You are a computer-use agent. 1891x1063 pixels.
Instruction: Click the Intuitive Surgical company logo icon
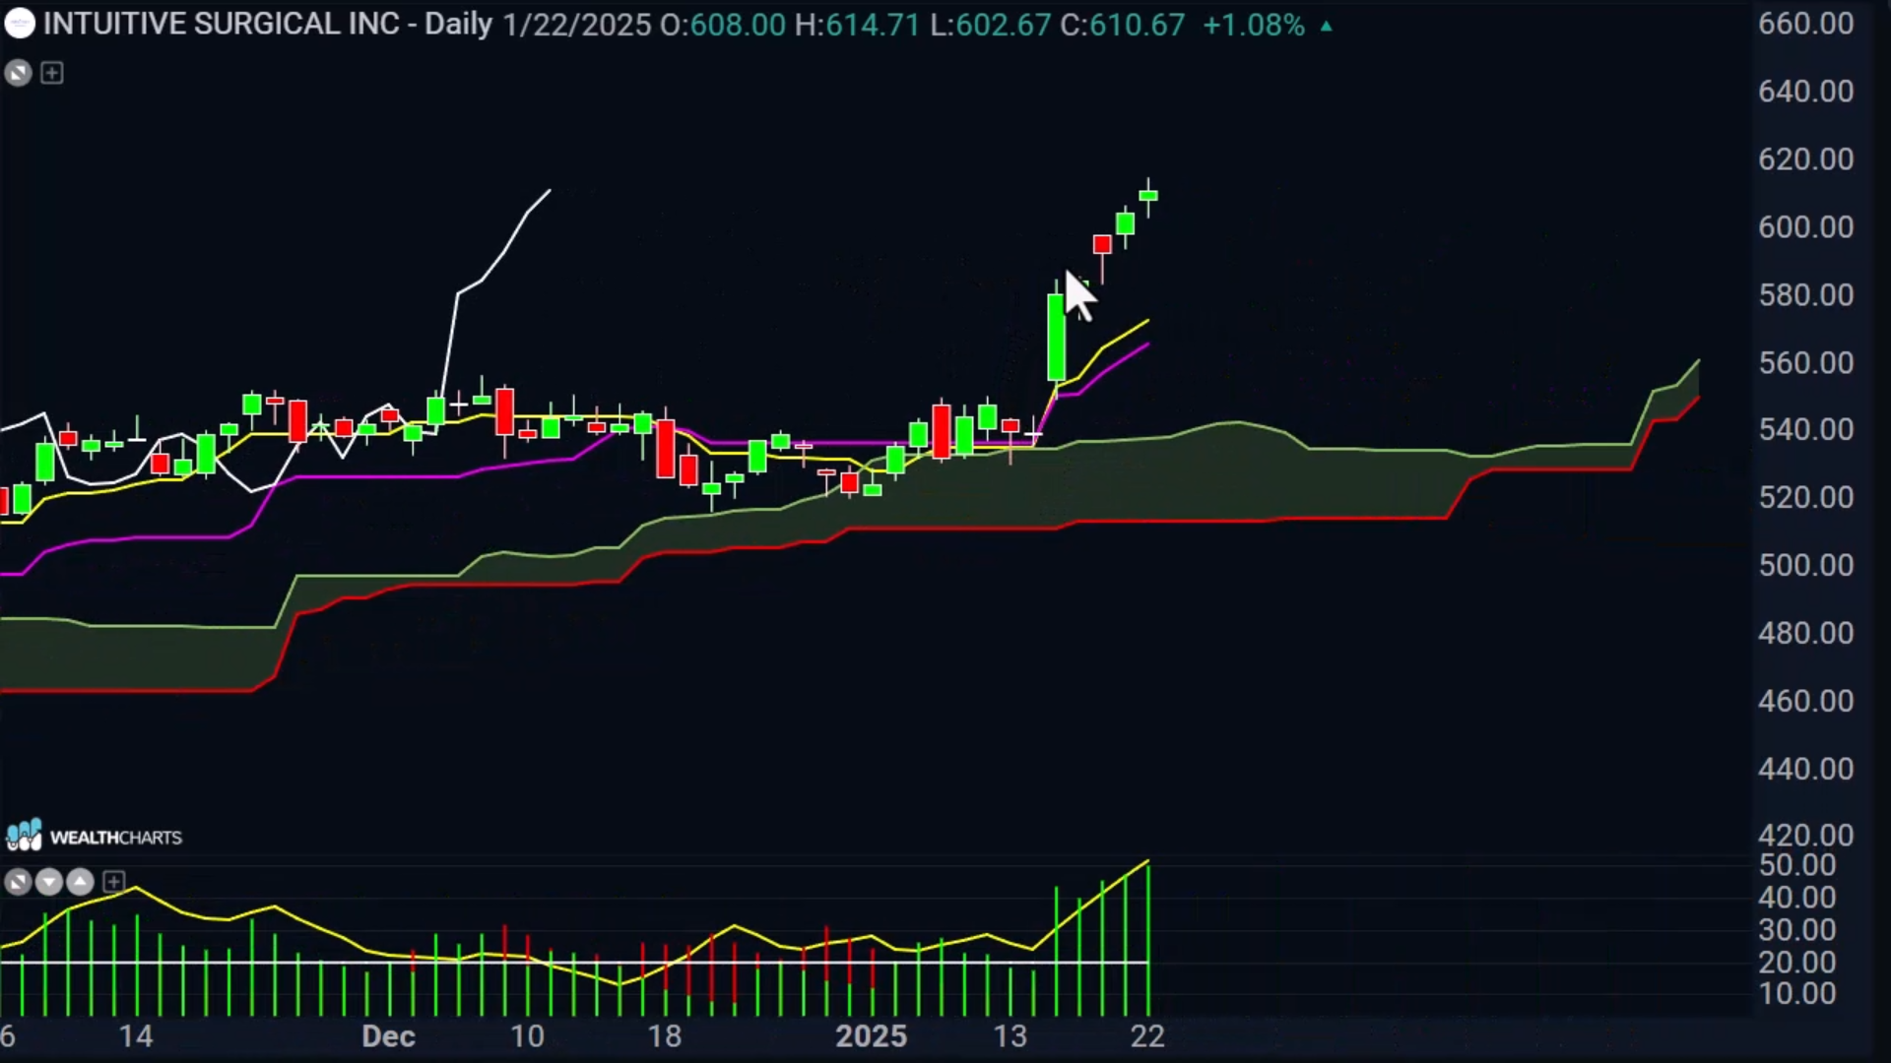click(19, 24)
